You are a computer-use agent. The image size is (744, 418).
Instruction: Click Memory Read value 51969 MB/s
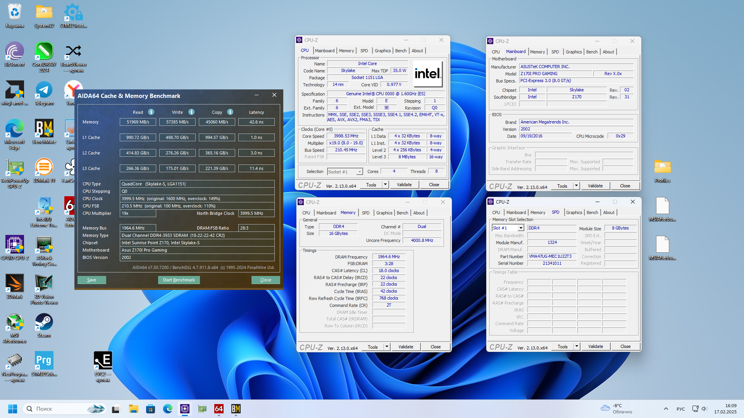tap(138, 122)
